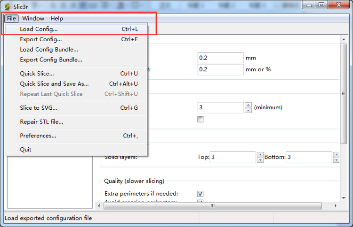Minimize the Slic3r window

pyautogui.click(x=309, y=5)
